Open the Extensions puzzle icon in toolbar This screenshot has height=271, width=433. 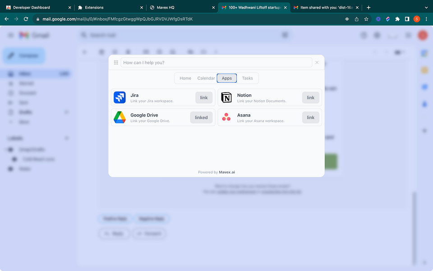click(x=397, y=19)
